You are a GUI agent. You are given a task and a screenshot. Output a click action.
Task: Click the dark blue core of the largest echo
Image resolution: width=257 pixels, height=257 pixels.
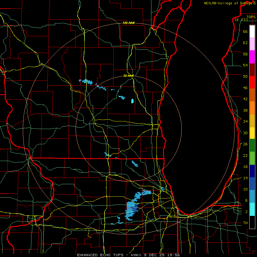pos(135,210)
